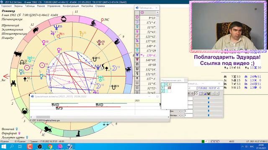Click the Дни slider handle in dynamics window
This screenshot has width=268, height=150.
(x=209, y=111)
